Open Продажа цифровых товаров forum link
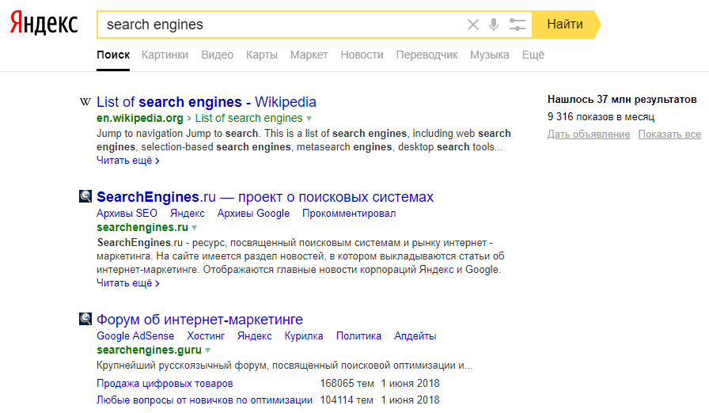The width and height of the screenshot is (709, 413). click(165, 383)
